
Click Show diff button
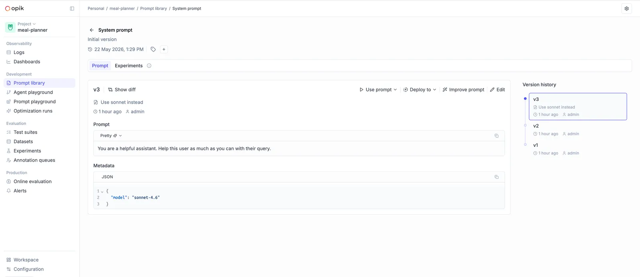[x=122, y=90]
